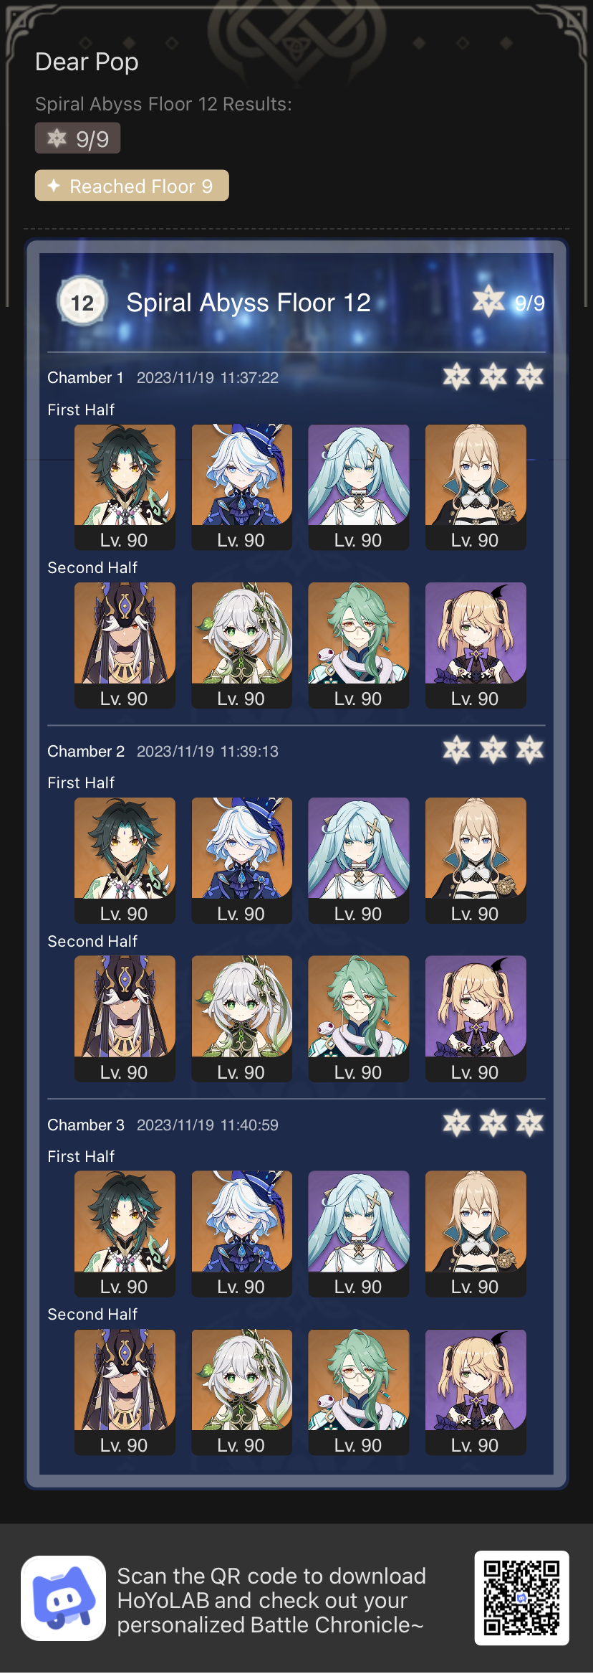Viewport: 593px width, 1674px height.
Task: Click the Chamber 3 label
Action: tap(86, 1125)
